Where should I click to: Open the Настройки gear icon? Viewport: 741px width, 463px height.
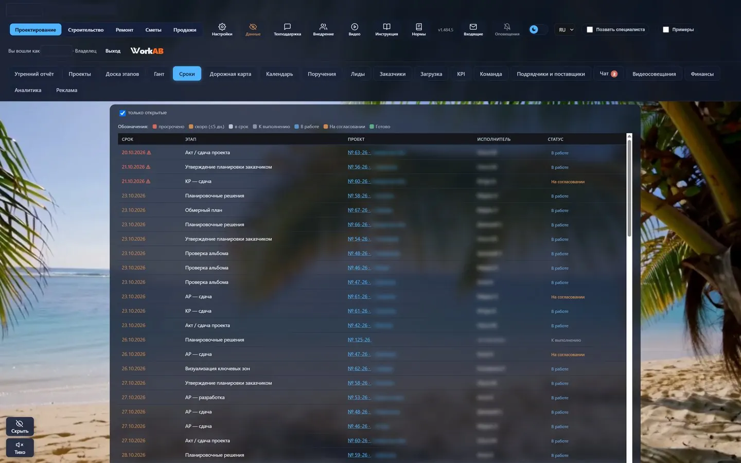coord(222,27)
